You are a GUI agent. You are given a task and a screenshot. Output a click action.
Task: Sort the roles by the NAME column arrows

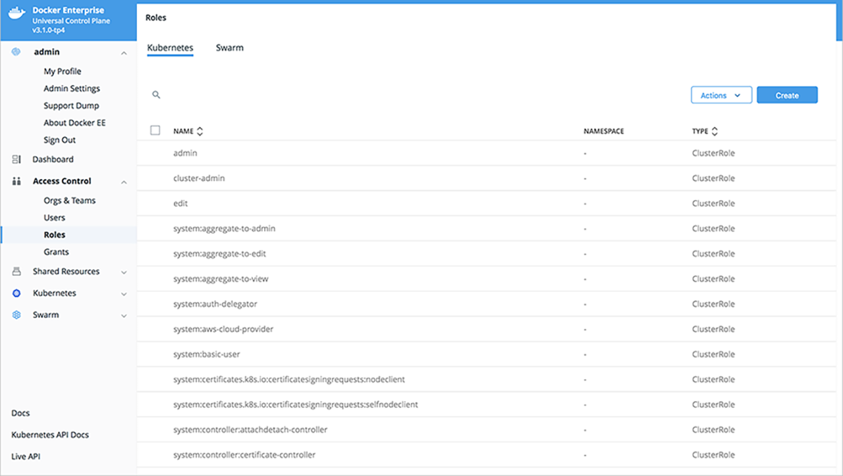click(200, 131)
